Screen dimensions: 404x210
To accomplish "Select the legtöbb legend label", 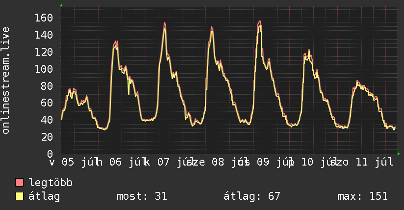I will [x=50, y=183].
